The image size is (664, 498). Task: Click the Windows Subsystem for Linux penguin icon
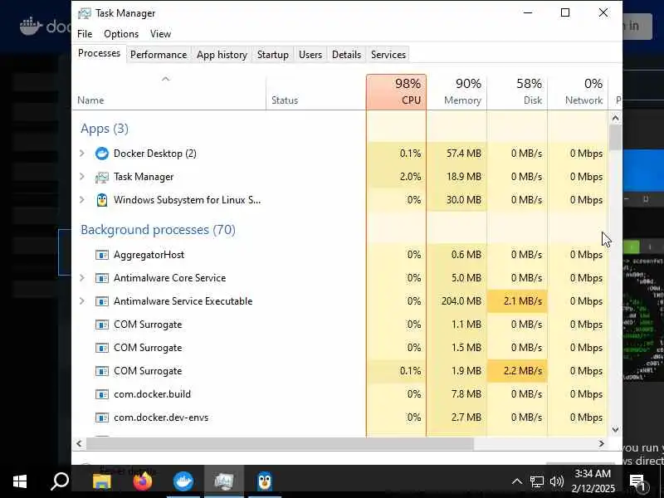tap(101, 200)
